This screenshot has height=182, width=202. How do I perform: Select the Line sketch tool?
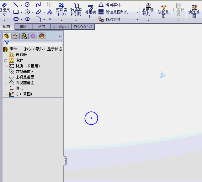click(x=16, y=5)
